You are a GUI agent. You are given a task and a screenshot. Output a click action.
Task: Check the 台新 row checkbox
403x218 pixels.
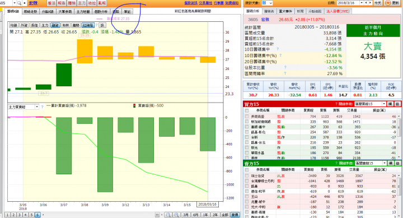point(247,137)
